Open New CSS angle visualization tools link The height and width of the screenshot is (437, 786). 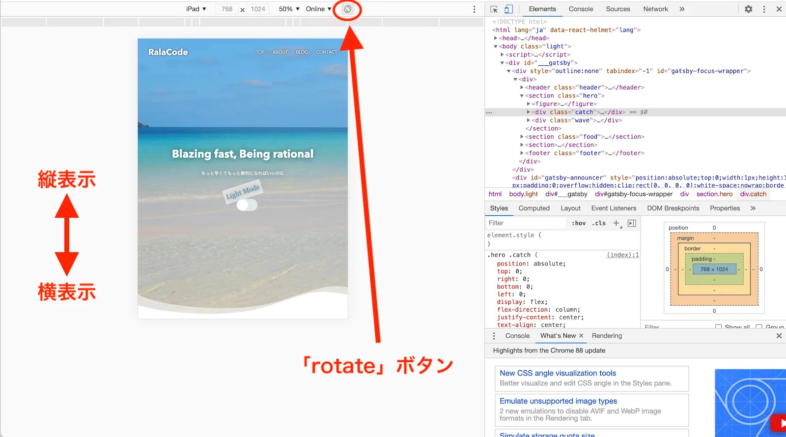point(558,374)
